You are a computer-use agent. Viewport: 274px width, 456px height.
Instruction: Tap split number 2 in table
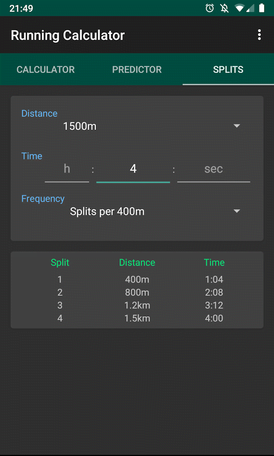pyautogui.click(x=60, y=292)
